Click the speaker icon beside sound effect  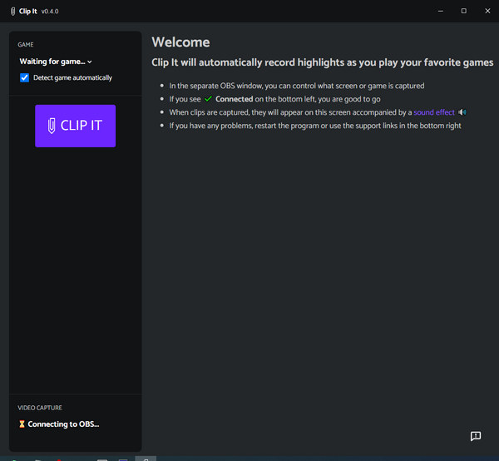pos(462,112)
